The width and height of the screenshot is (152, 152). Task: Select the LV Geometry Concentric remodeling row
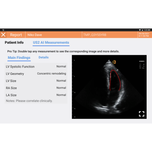pos(36,74)
